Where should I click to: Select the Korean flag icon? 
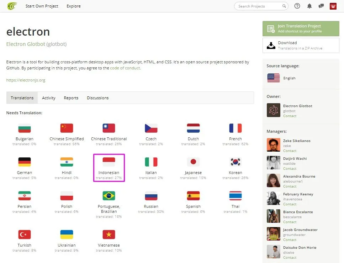[235, 162]
